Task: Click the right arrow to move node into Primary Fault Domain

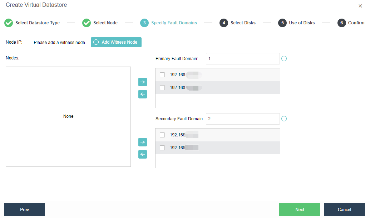Action: pos(142,82)
